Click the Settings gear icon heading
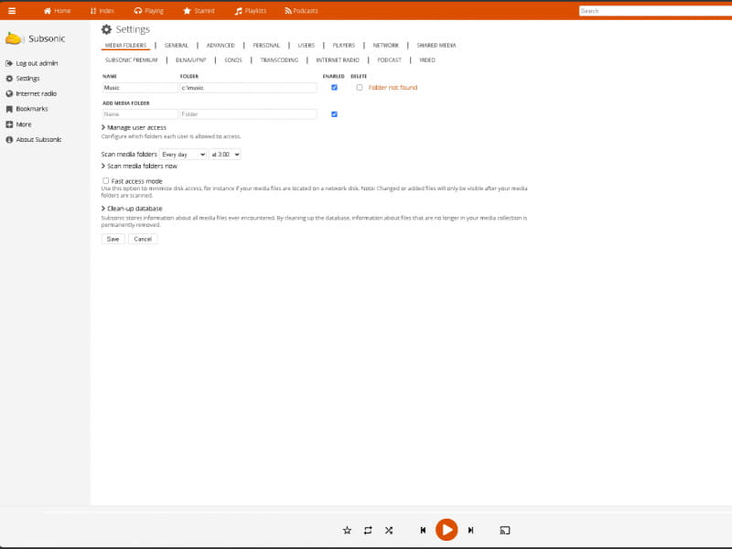 click(x=106, y=29)
